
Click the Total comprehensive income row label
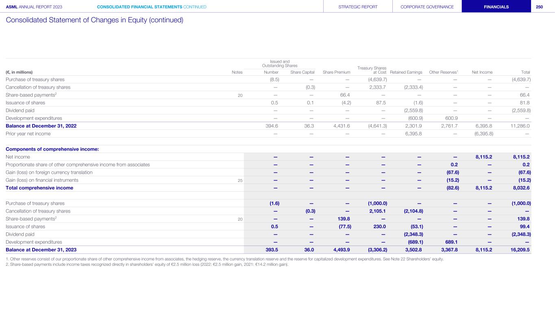39,188
